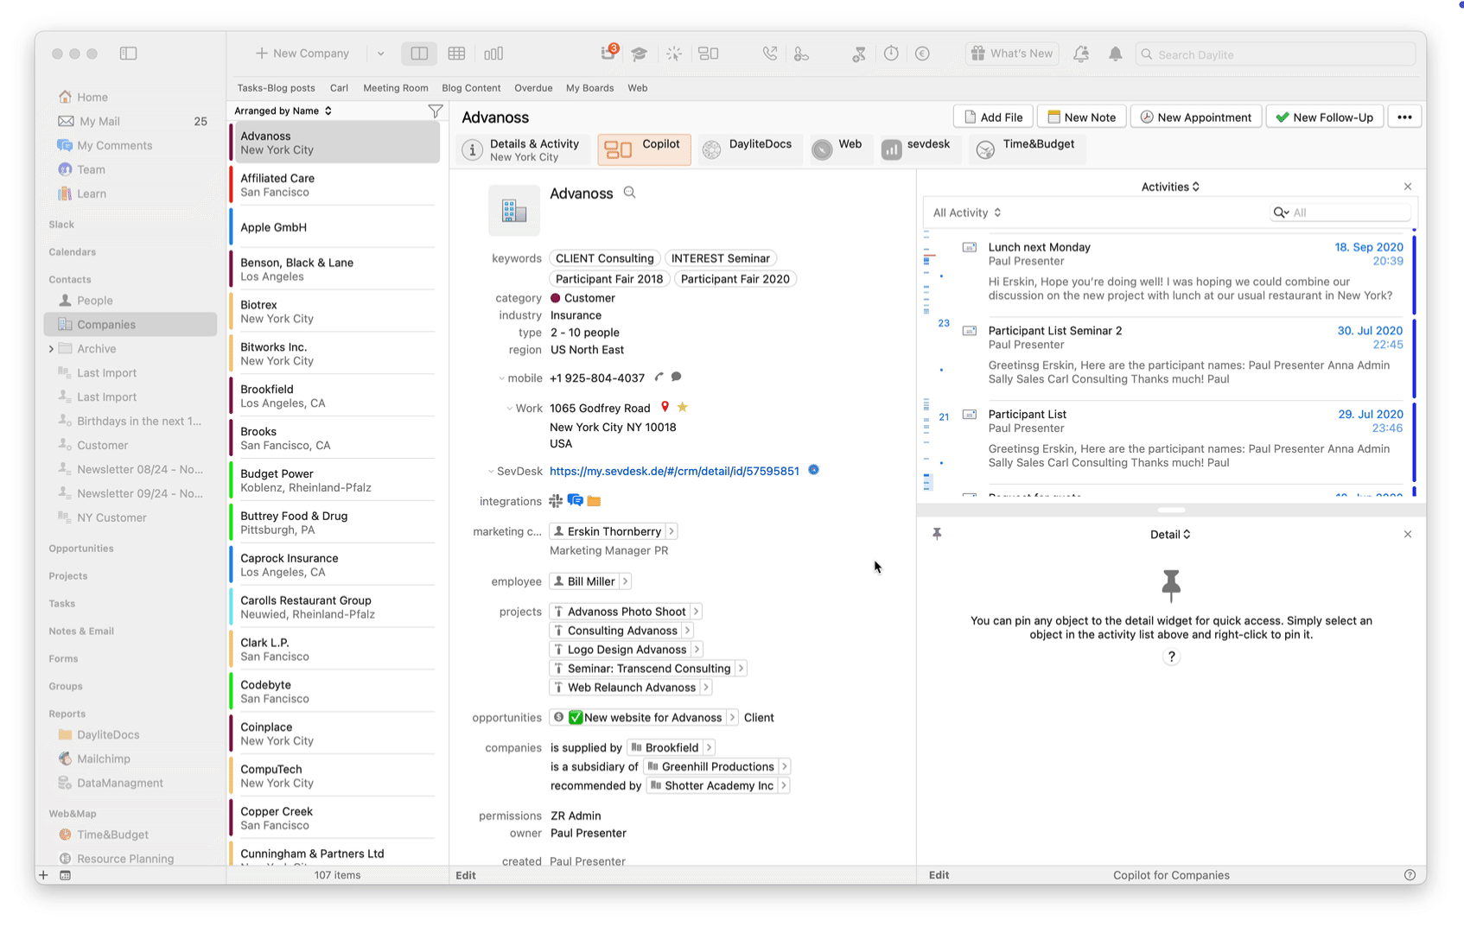The width and height of the screenshot is (1464, 933).
Task: Focus the Search Daylite field
Action: coord(1276,54)
